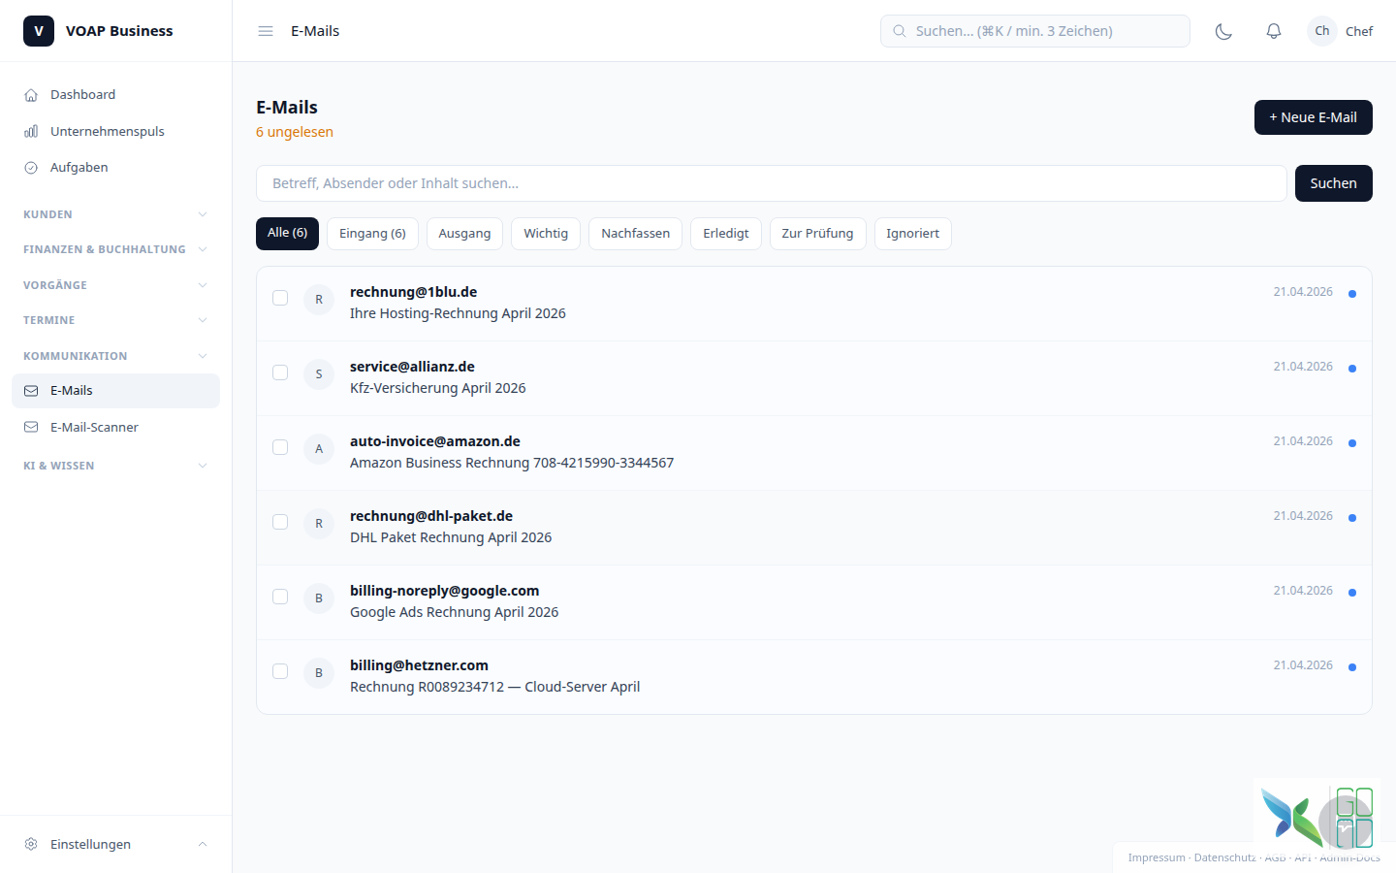Viewport: 1396px width, 873px height.
Task: Open the Ch user avatar
Action: point(1322,31)
